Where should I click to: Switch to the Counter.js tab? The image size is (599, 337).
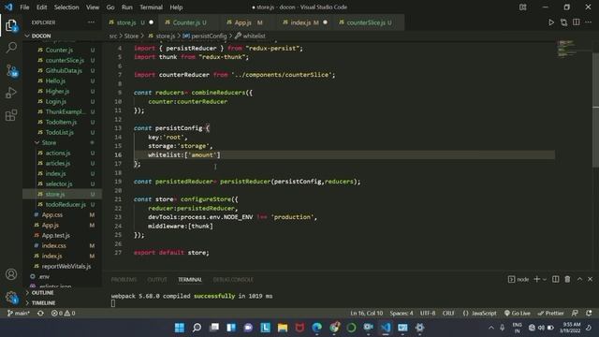point(188,22)
